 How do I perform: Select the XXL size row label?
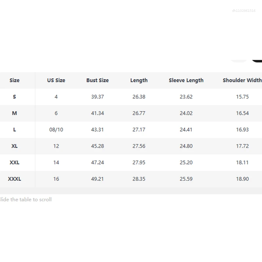(14, 162)
